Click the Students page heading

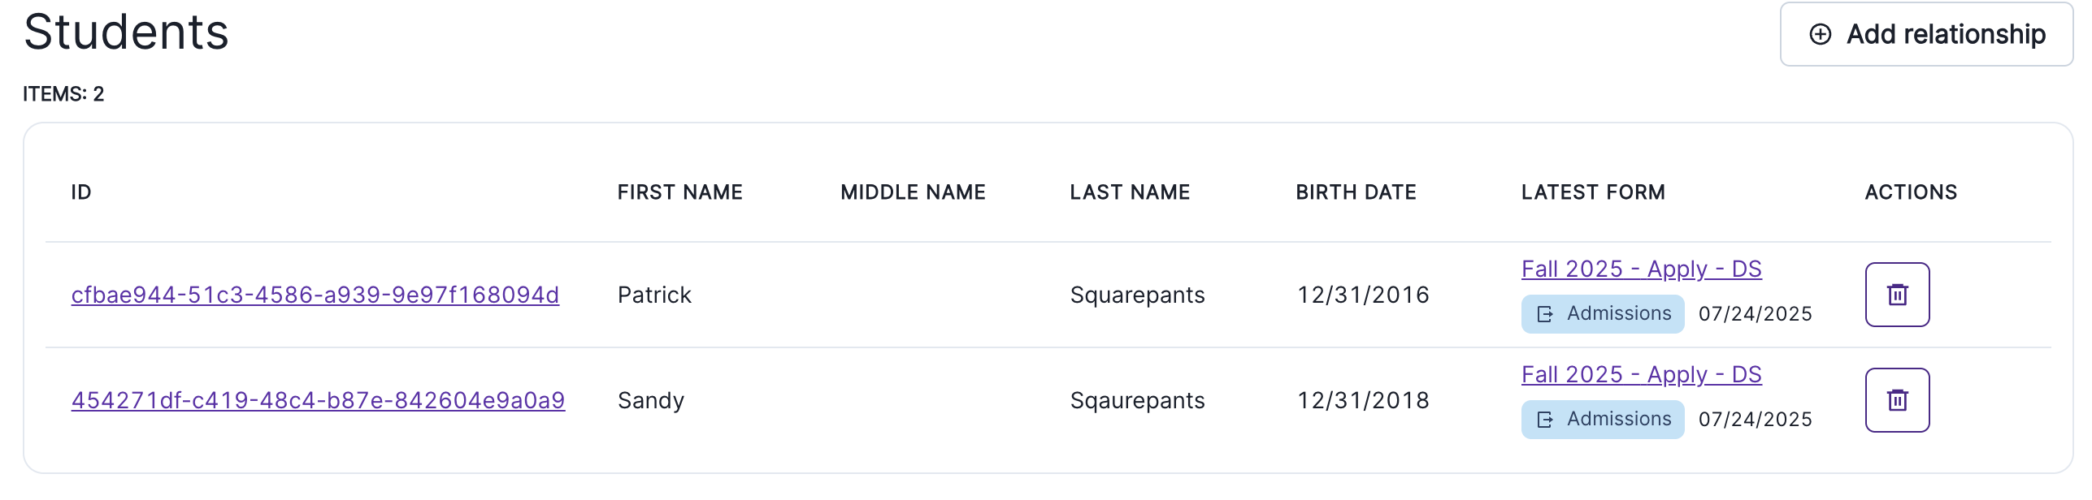point(126,32)
